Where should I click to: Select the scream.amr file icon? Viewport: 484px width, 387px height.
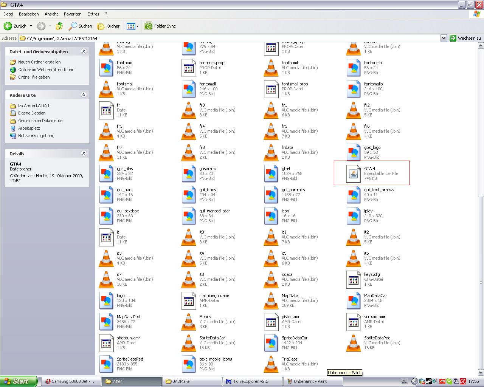coord(354,322)
